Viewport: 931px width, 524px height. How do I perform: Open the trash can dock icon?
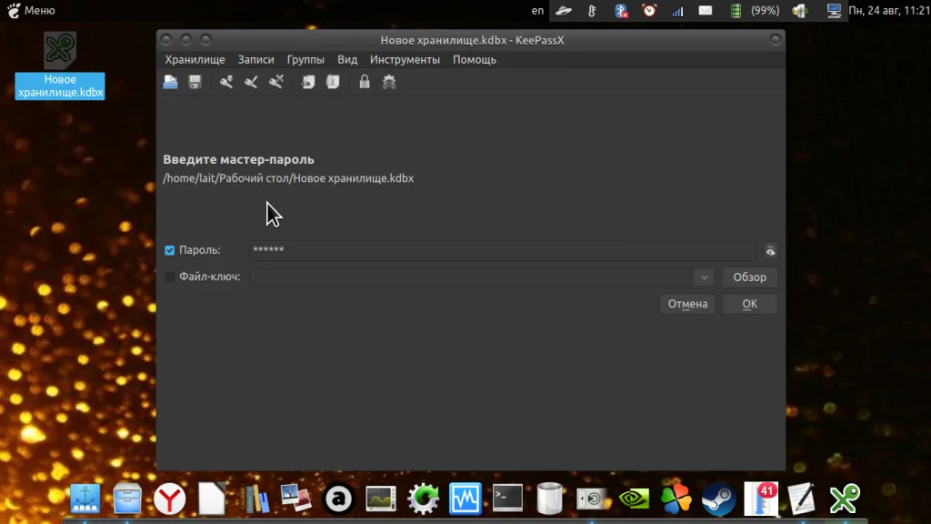(x=550, y=499)
